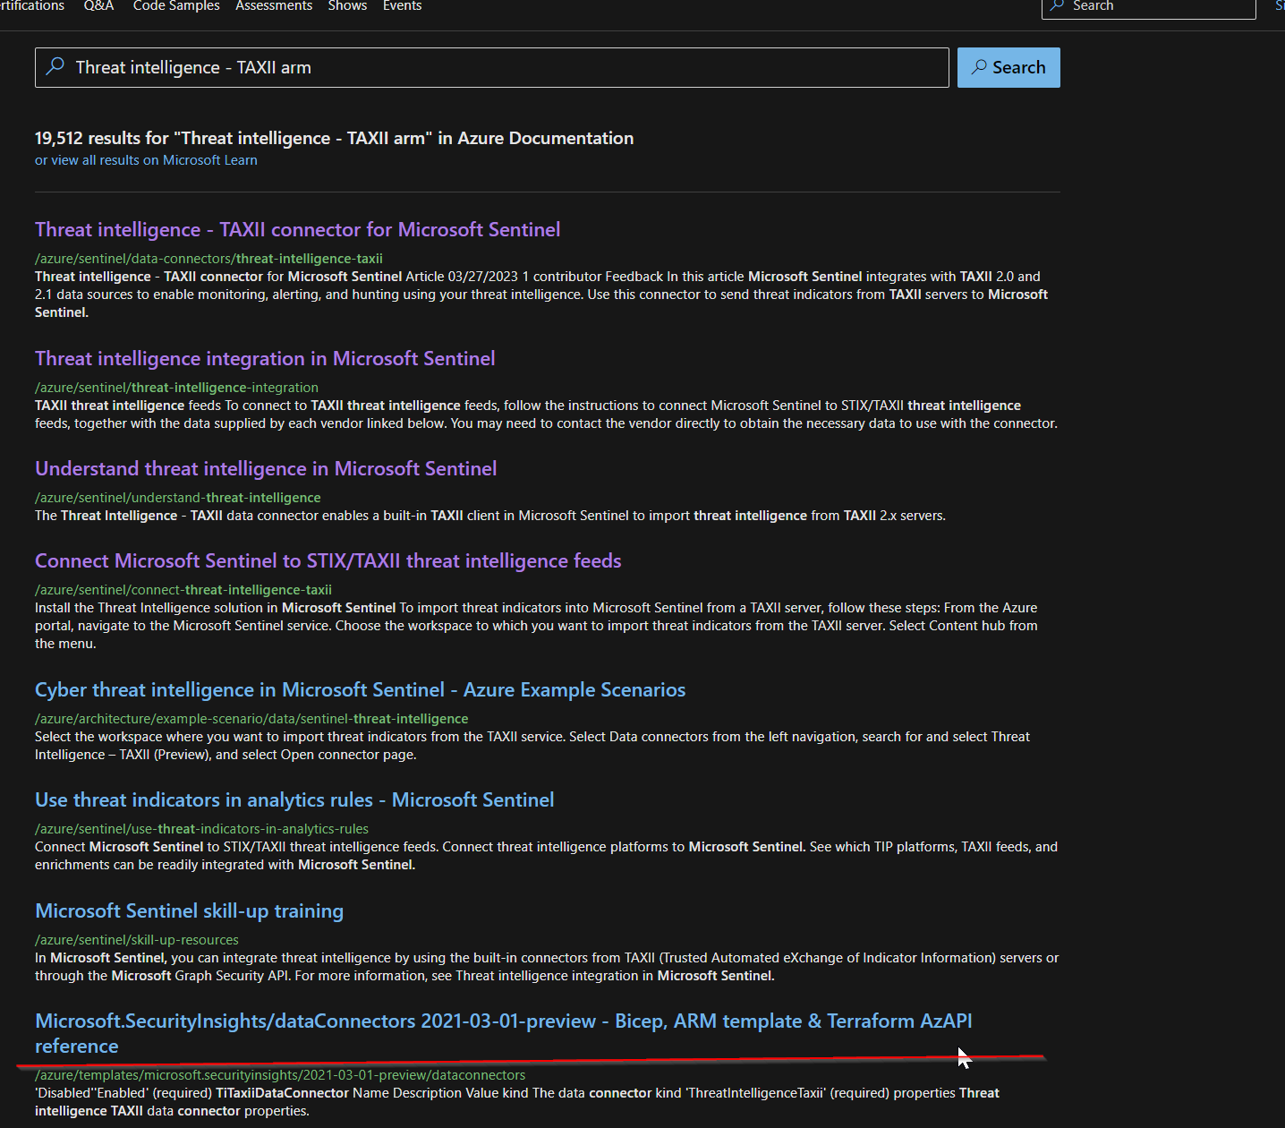Click the '19,512 results for' heading text
The width and height of the screenshot is (1285, 1128).
click(334, 138)
